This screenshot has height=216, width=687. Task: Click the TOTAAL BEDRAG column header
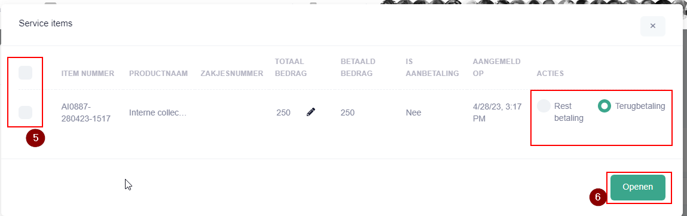tap(291, 68)
